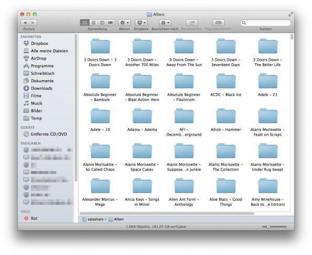The height and width of the screenshot is (255, 312).
Task: Open the Aktion gear dropdown
Action: point(124,23)
